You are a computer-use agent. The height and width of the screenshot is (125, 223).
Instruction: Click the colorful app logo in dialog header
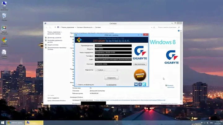(x=80, y=40)
